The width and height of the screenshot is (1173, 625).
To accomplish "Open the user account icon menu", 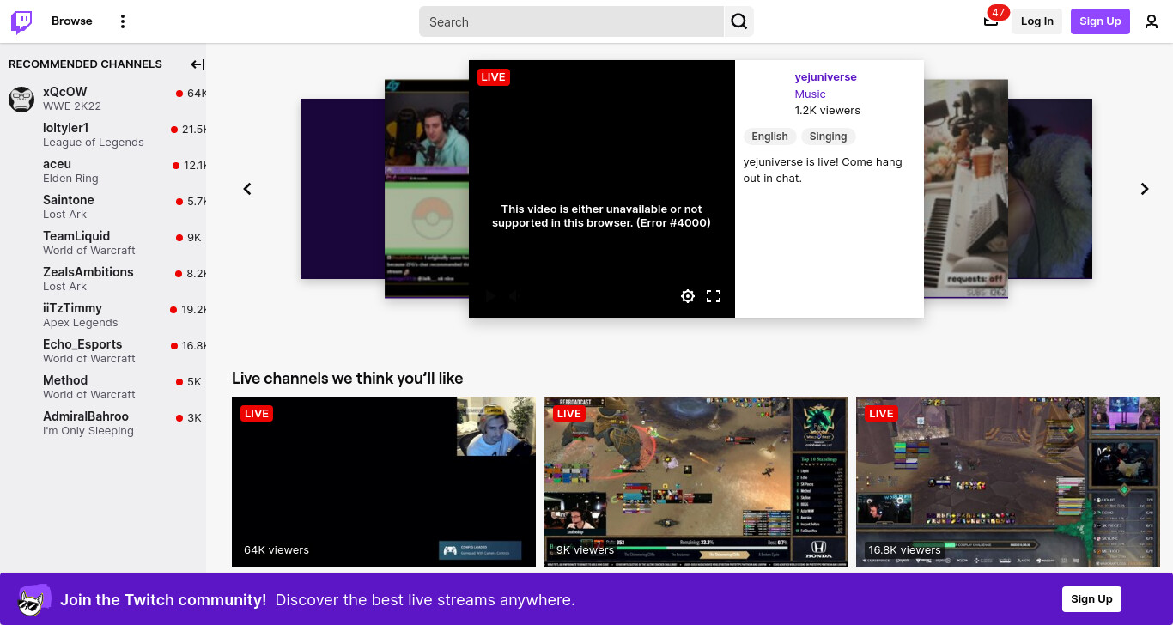I will coord(1152,21).
